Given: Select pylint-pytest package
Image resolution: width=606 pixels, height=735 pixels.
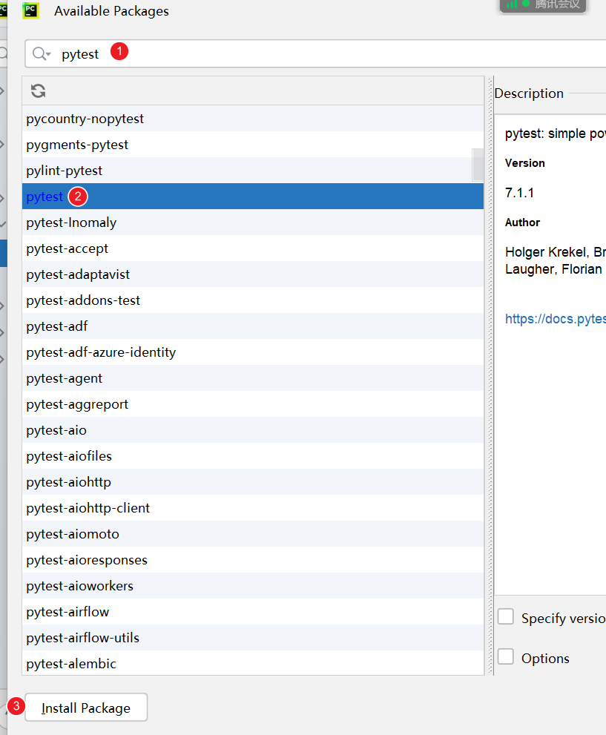Looking at the screenshot, I should (253, 170).
